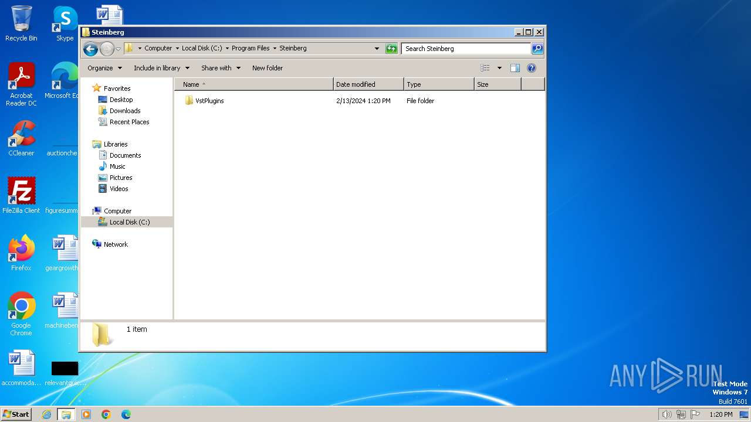
Task: Click the File folder type cell
Action: pyautogui.click(x=420, y=101)
